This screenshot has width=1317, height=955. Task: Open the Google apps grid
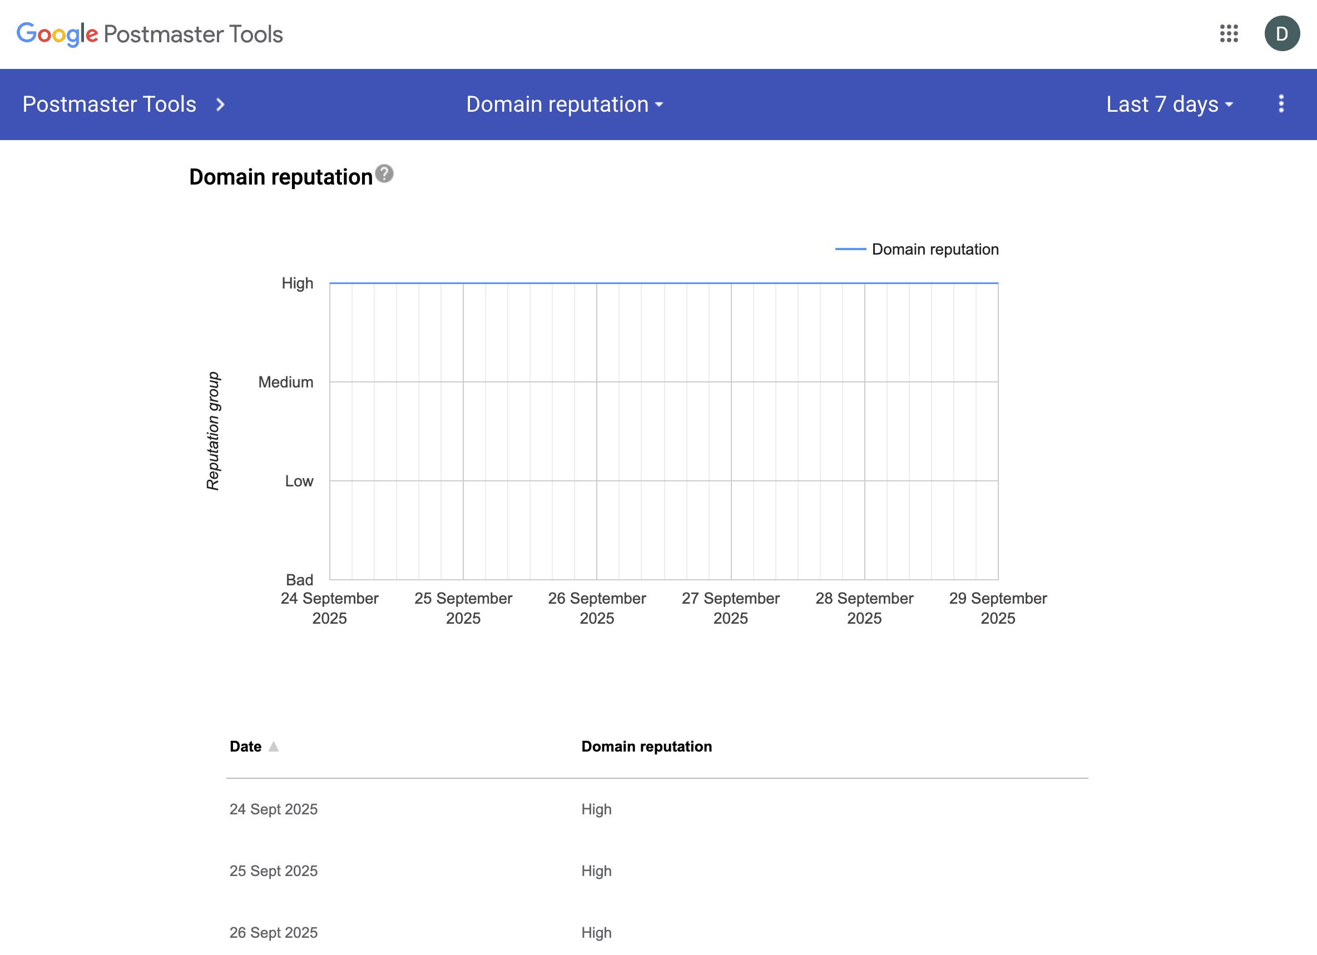1229,34
